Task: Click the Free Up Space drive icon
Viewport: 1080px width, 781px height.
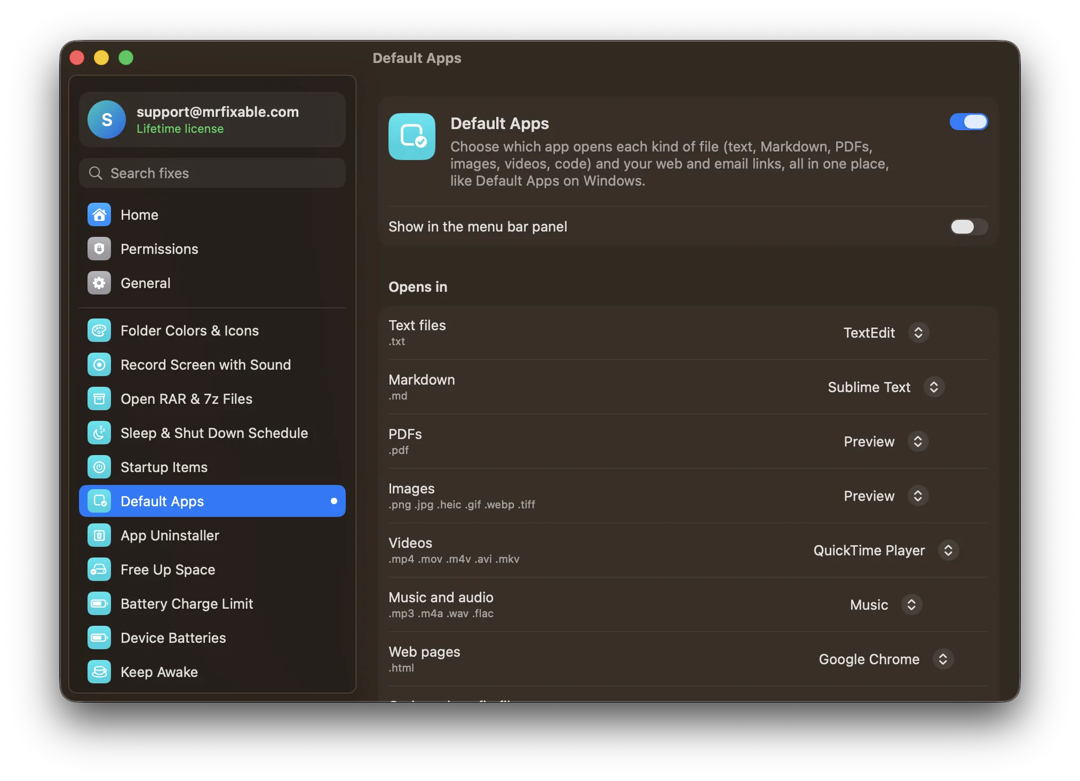Action: point(99,569)
